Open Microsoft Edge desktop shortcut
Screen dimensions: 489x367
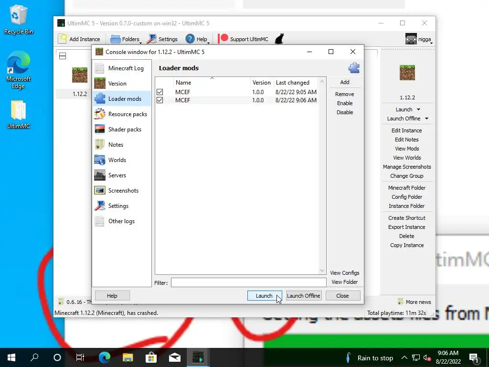pos(18,70)
